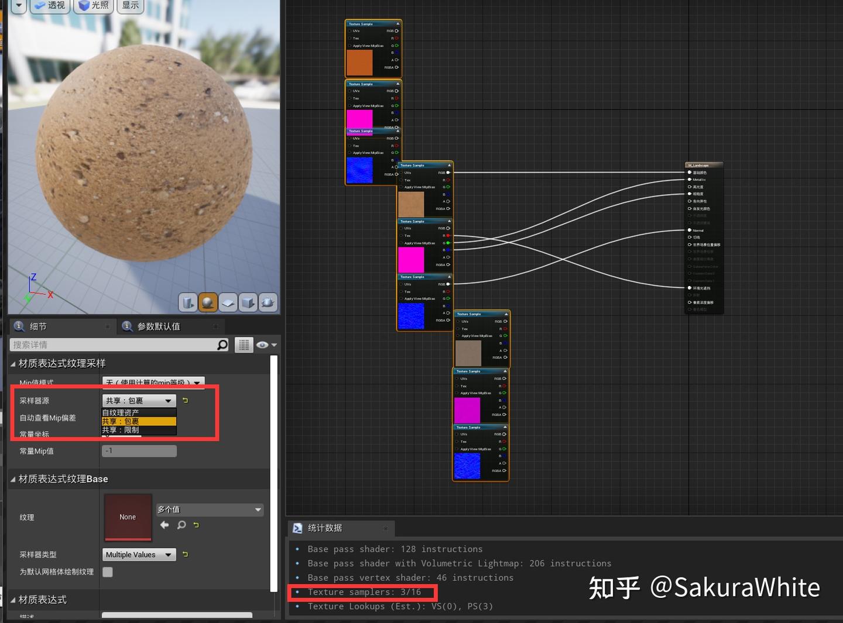Select the sphere preview mesh icon
The height and width of the screenshot is (623, 843).
tap(208, 302)
